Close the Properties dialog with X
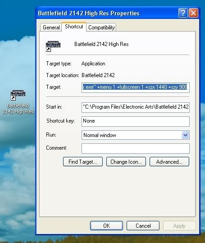Viewport: 205px width, 243px height. pyautogui.click(x=194, y=13)
